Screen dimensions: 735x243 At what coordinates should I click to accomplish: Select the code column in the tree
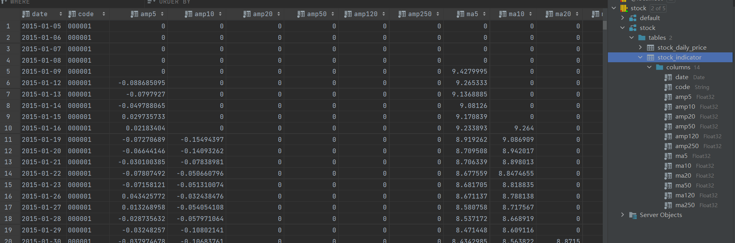tap(682, 87)
